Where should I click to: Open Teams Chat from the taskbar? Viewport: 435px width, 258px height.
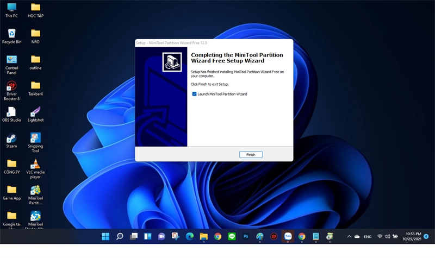[161, 236]
